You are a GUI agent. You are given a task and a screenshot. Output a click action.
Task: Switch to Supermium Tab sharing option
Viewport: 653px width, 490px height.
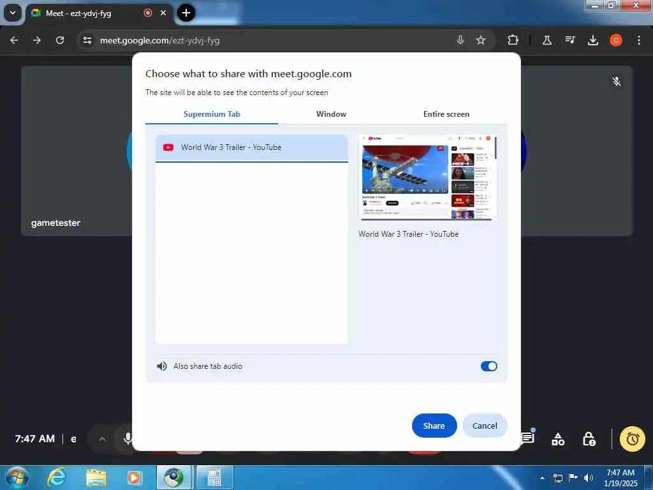click(x=212, y=114)
